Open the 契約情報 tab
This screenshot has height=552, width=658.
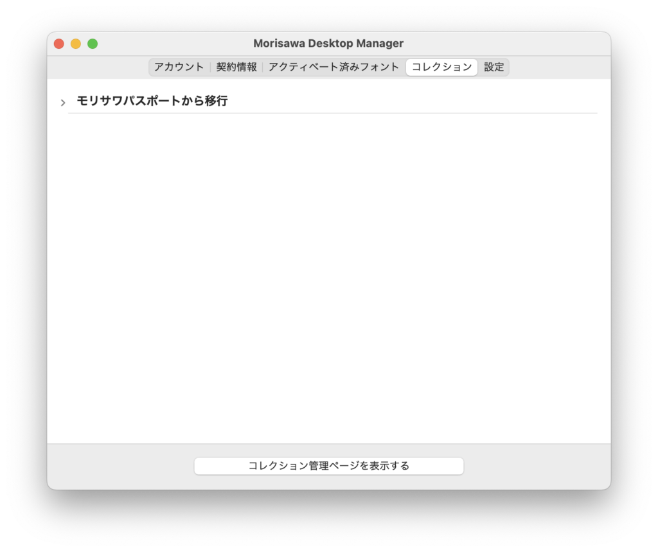click(x=236, y=67)
